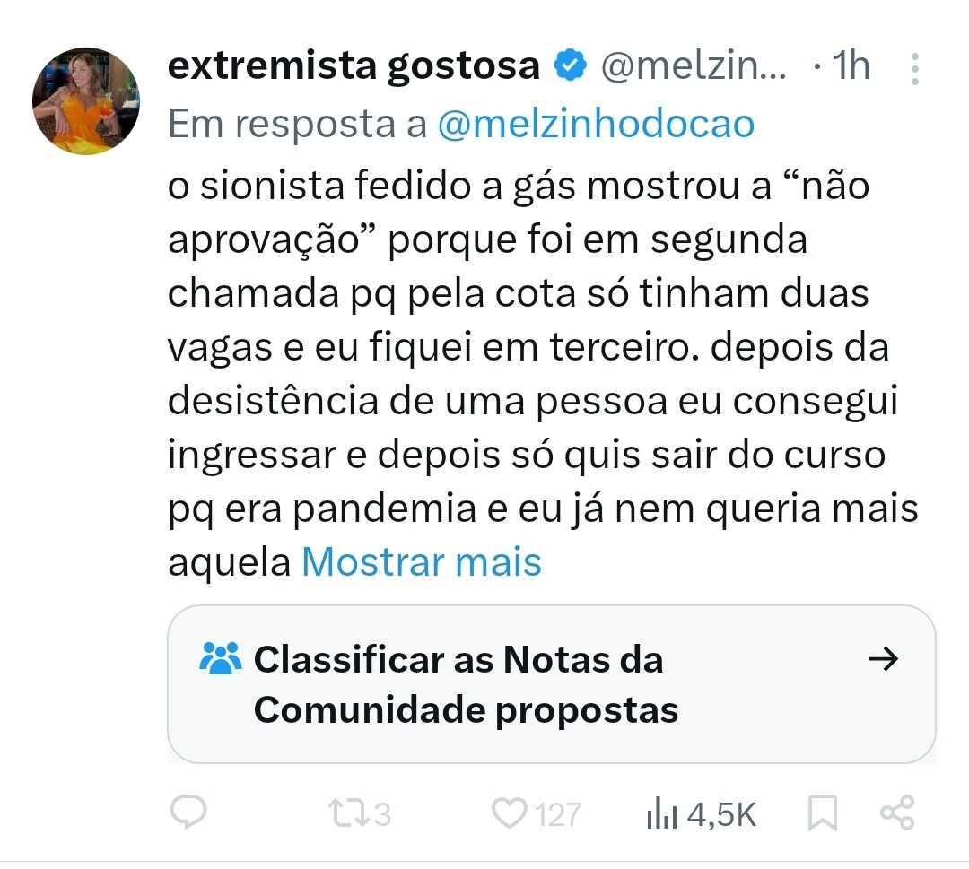Open the reply speech bubble icon

188,813
